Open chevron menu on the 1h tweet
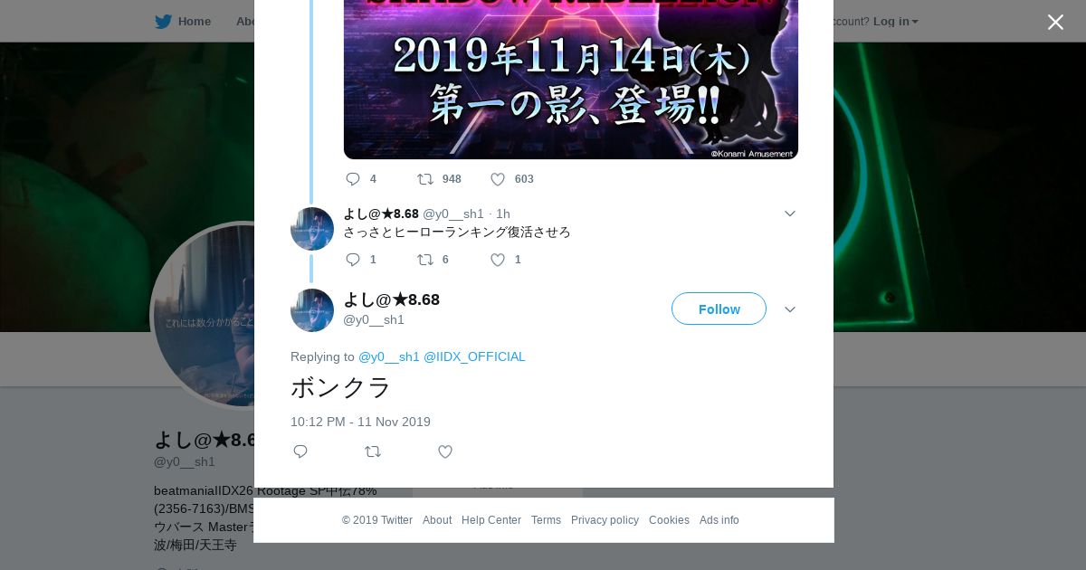1086x570 pixels. click(790, 214)
